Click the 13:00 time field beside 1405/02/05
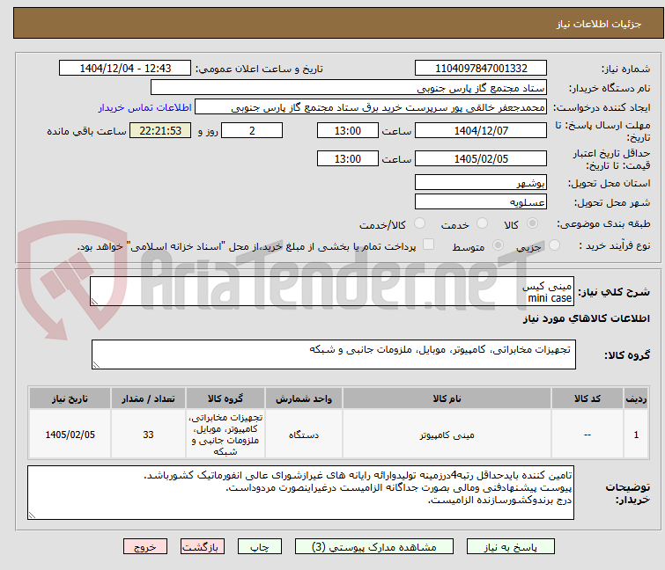The height and width of the screenshot is (570, 665). [x=348, y=159]
